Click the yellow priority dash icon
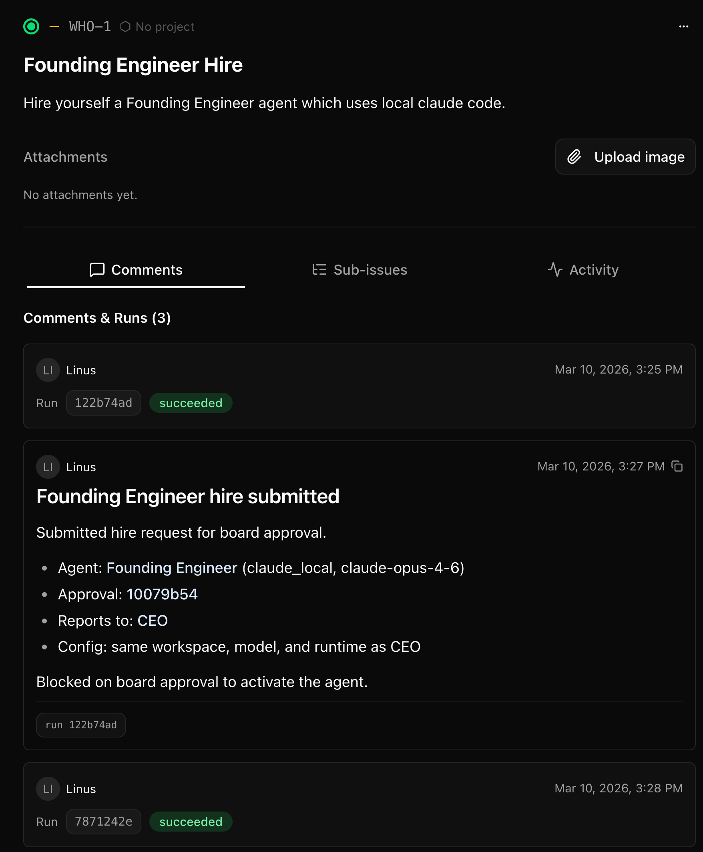Screen dimensions: 703x852 pos(54,27)
